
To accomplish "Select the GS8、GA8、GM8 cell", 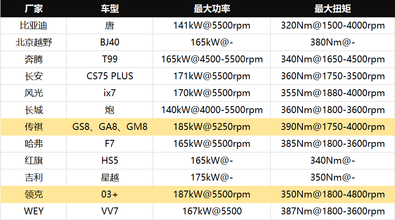I will point(109,127).
